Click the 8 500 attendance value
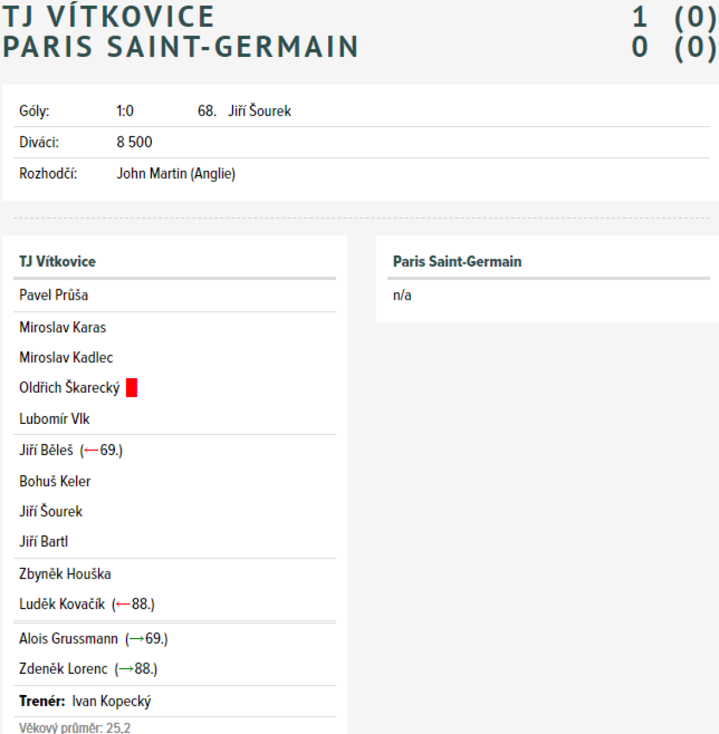This screenshot has height=734, width=719. coord(134,143)
